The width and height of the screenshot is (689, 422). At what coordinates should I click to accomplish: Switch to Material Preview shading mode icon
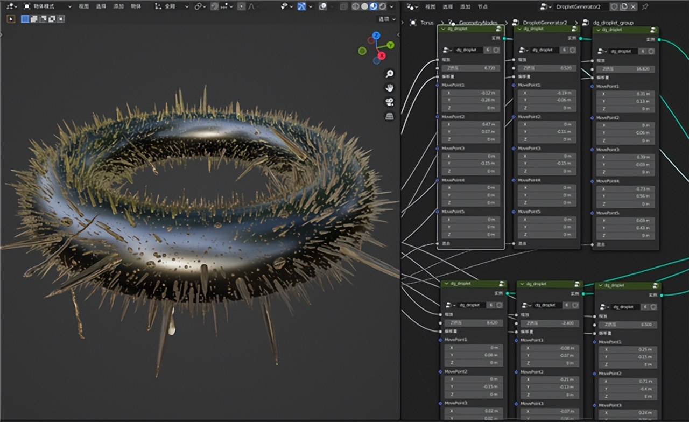coord(373,6)
